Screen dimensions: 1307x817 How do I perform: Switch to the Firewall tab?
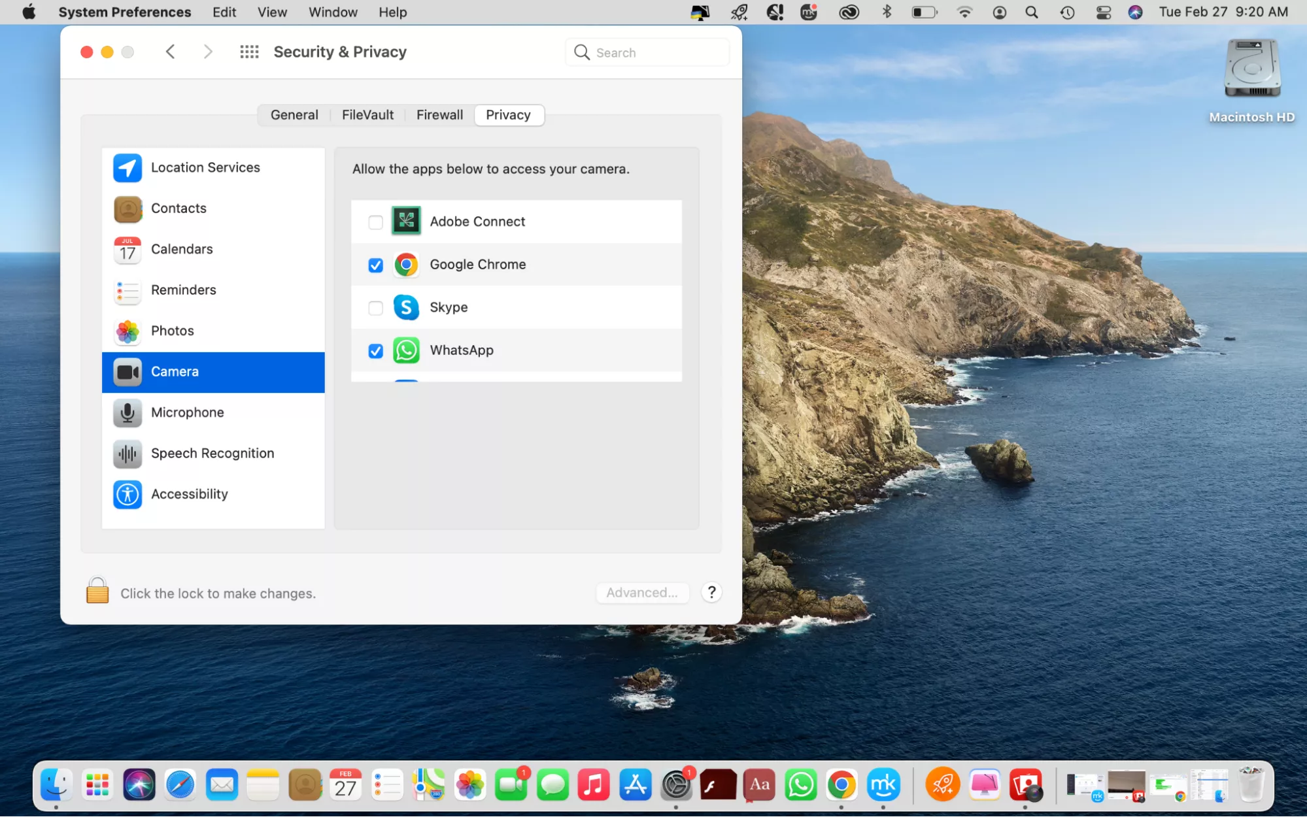click(439, 115)
